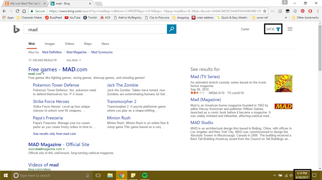Switch to We Just Want The Cat tab
This screenshot has height=180, width=322.
(x=25, y=3)
